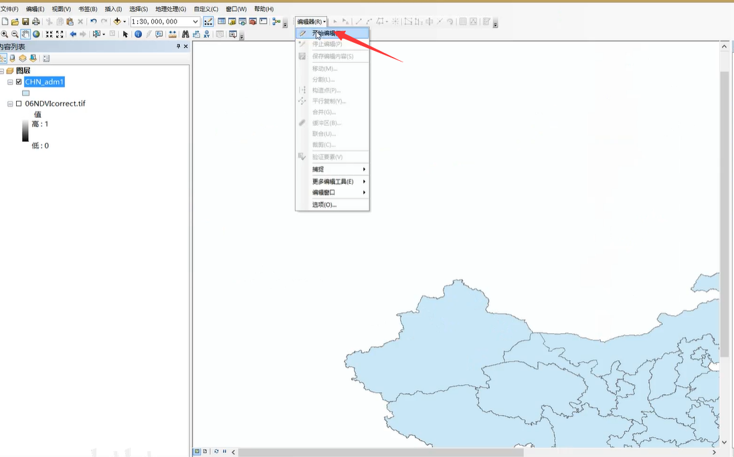The height and width of the screenshot is (457, 734).
Task: Open the 自定义(C) menu
Action: [206, 9]
